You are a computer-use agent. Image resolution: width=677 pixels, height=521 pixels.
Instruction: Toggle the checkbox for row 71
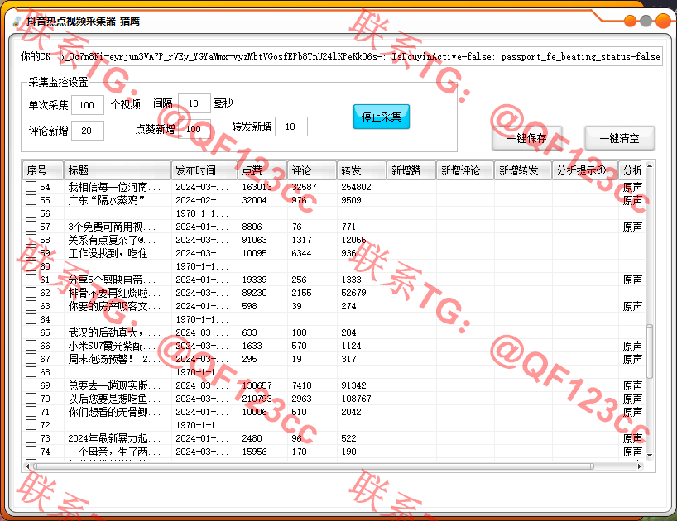(31, 412)
